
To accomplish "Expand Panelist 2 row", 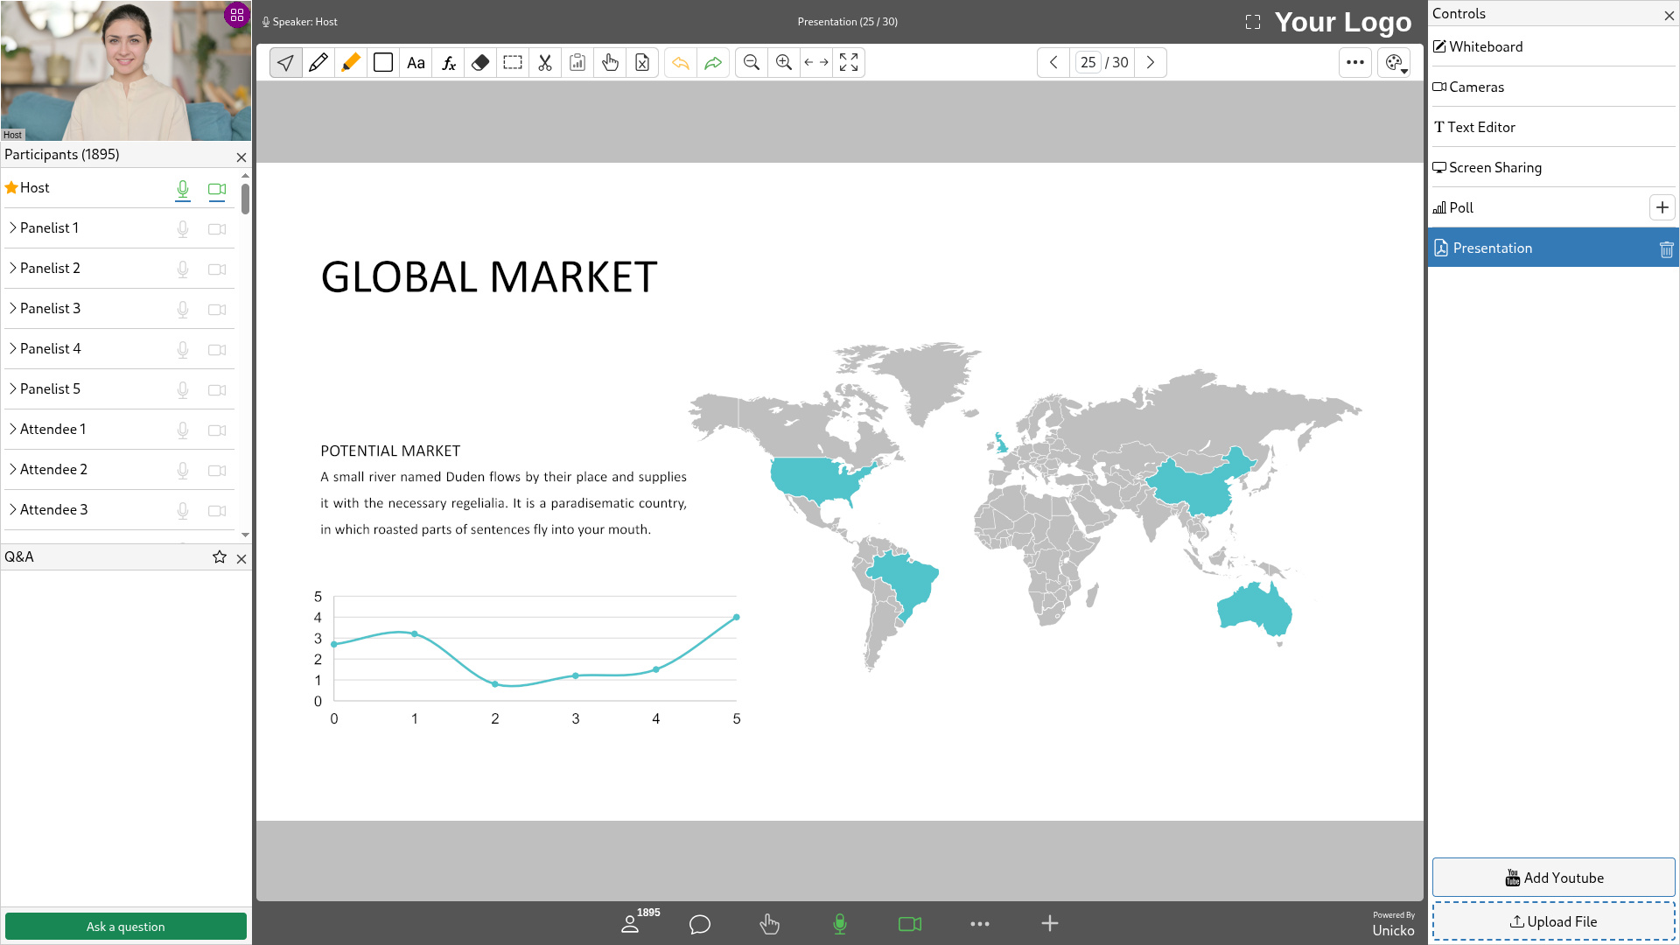I will coord(13,268).
